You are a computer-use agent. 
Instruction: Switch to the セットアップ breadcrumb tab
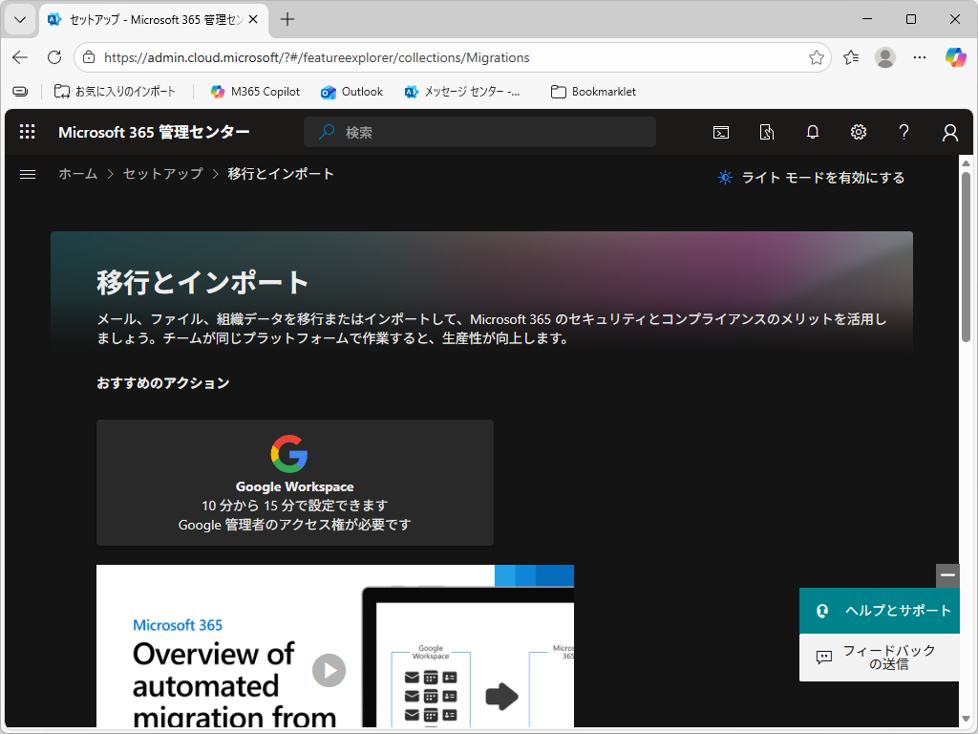162,174
